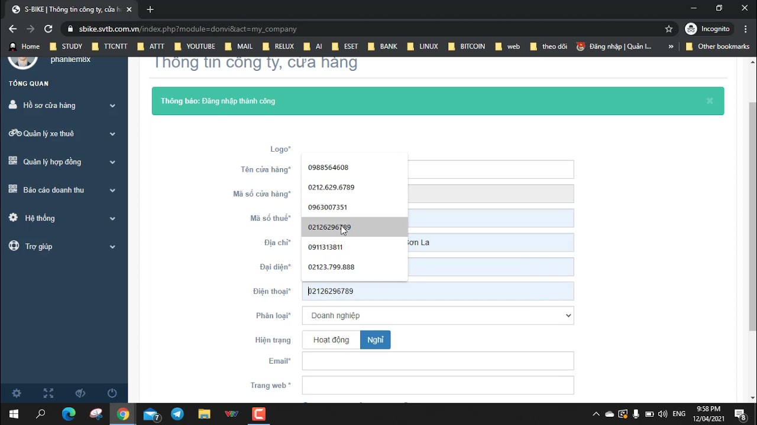Bookmark this page with star icon
Screen dimensions: 757x425
pyautogui.click(x=669, y=29)
